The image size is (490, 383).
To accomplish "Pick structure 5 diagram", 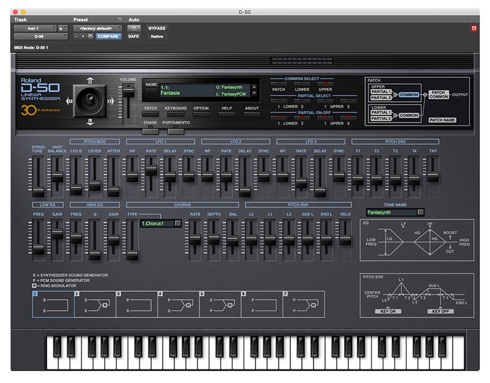I will point(221,305).
